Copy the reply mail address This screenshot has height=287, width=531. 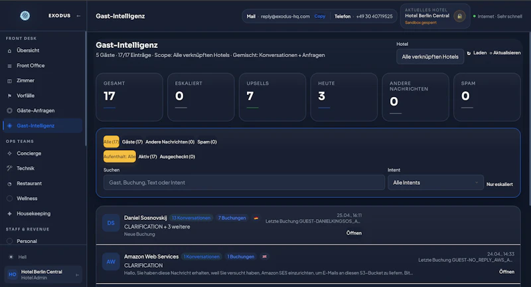pos(320,16)
